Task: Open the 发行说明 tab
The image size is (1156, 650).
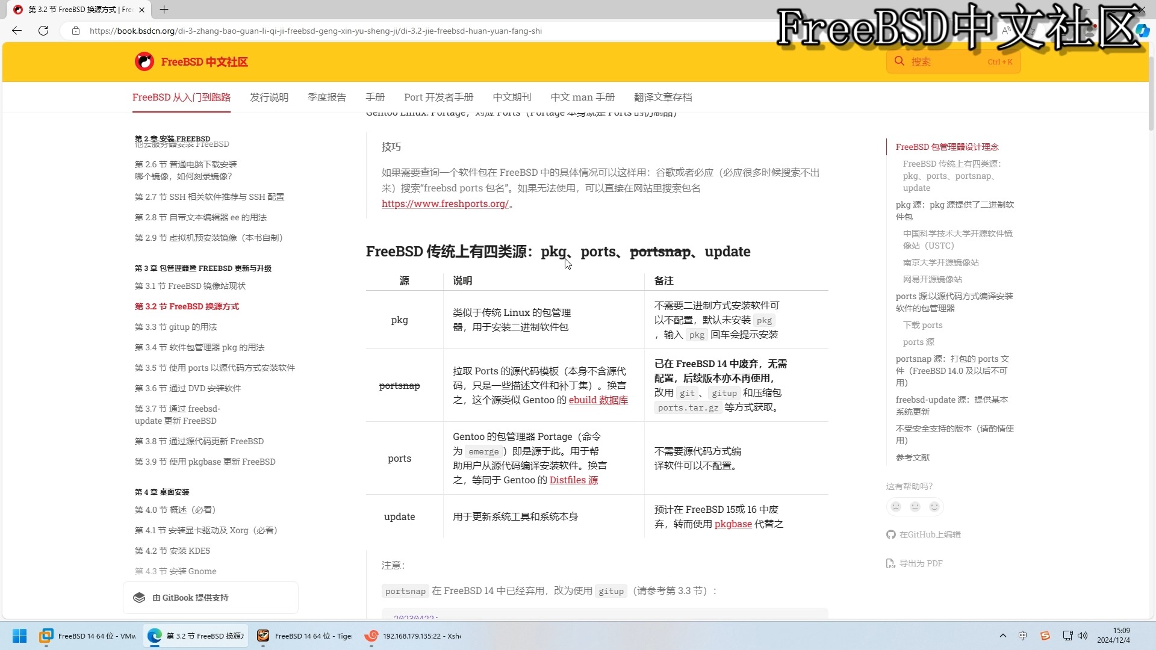Action: (x=269, y=97)
